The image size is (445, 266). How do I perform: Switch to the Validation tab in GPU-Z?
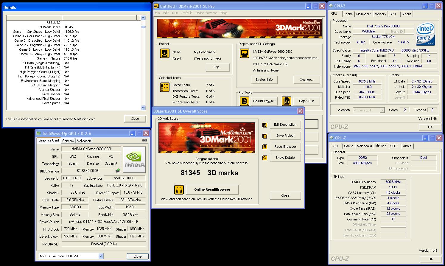point(84,141)
